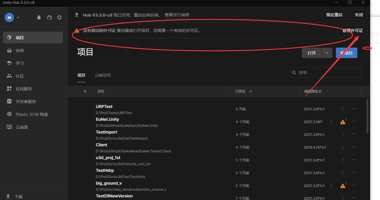Switch to the 云端项目 tab
Viewport: 380px width, 200px height.
pos(103,75)
